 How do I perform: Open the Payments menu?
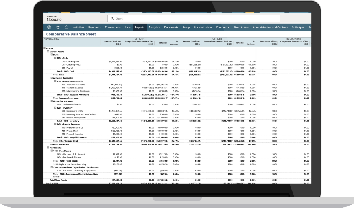[94, 27]
